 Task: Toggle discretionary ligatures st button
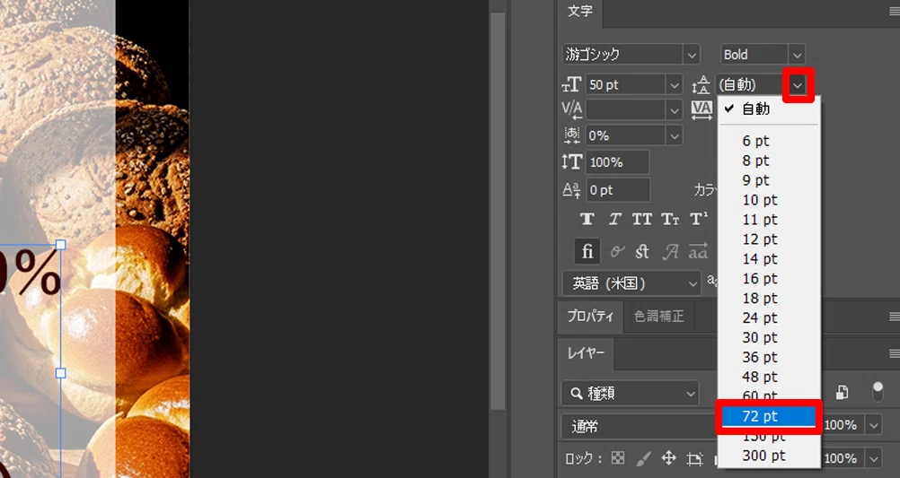[x=642, y=251]
